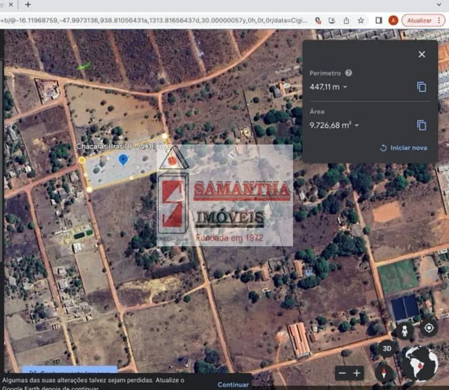The image size is (449, 390).
Task: Copy the area value
Action: point(422,125)
